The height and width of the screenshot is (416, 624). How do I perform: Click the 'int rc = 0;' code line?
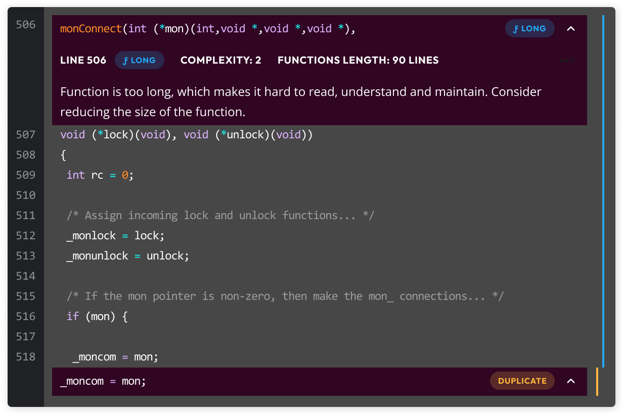(x=100, y=175)
